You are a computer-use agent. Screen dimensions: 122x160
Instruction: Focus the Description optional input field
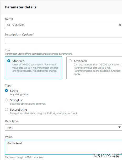(63, 41)
